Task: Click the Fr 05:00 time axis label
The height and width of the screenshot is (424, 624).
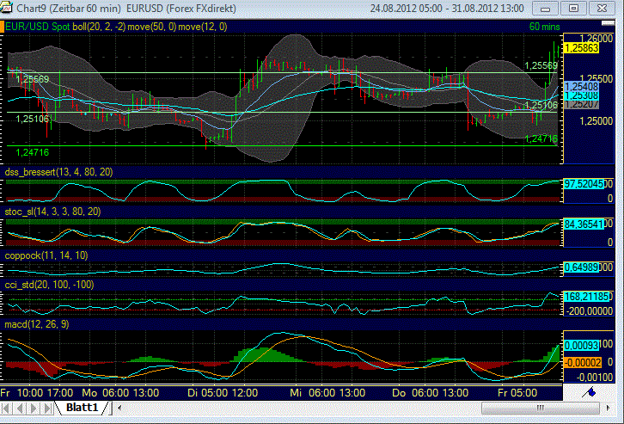Action: [517, 393]
